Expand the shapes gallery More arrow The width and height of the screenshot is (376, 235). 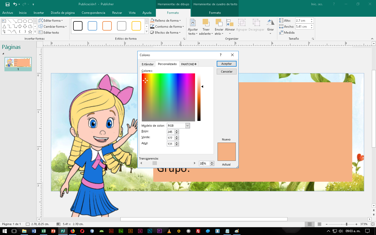(35, 32)
